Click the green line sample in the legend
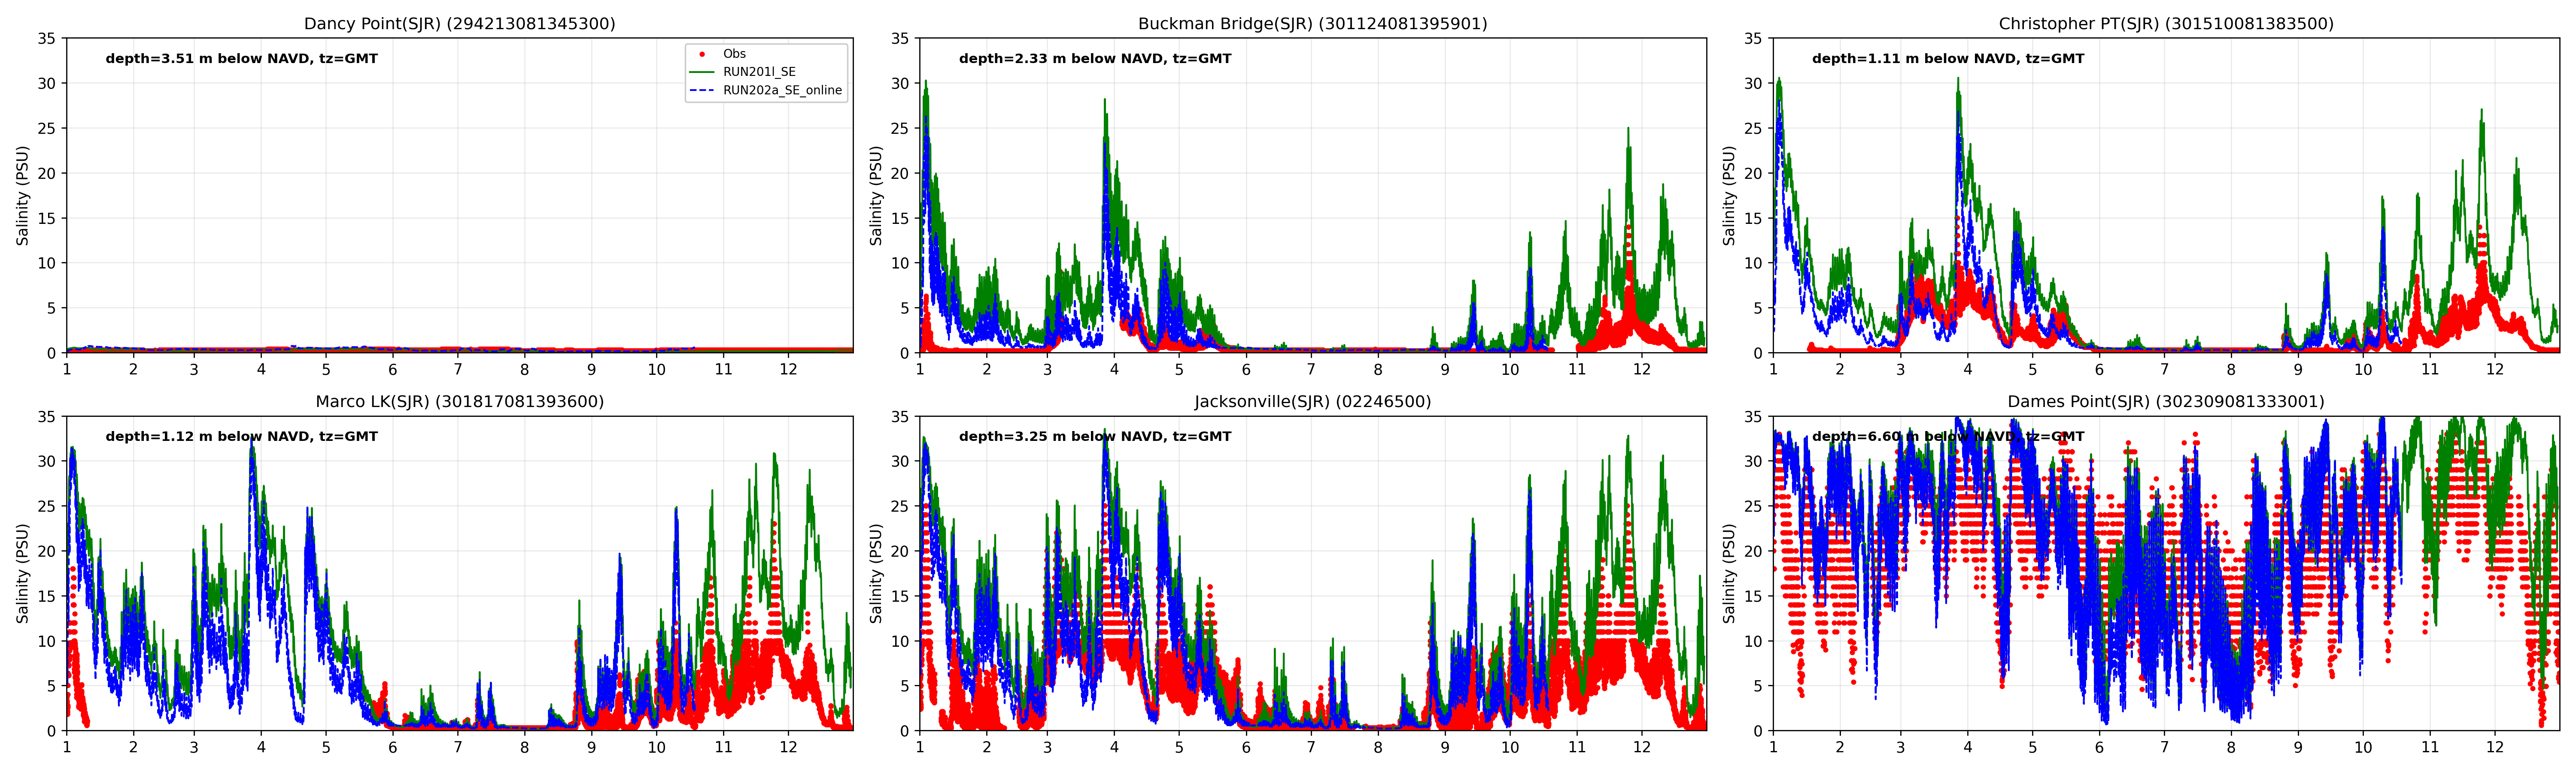The width and height of the screenshot is (2576, 772). [702, 72]
